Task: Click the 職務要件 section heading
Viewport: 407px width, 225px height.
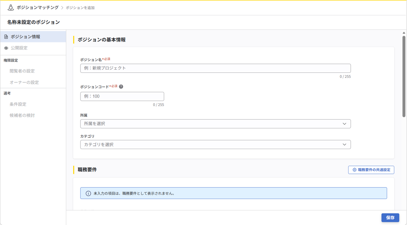Action: 87,170
